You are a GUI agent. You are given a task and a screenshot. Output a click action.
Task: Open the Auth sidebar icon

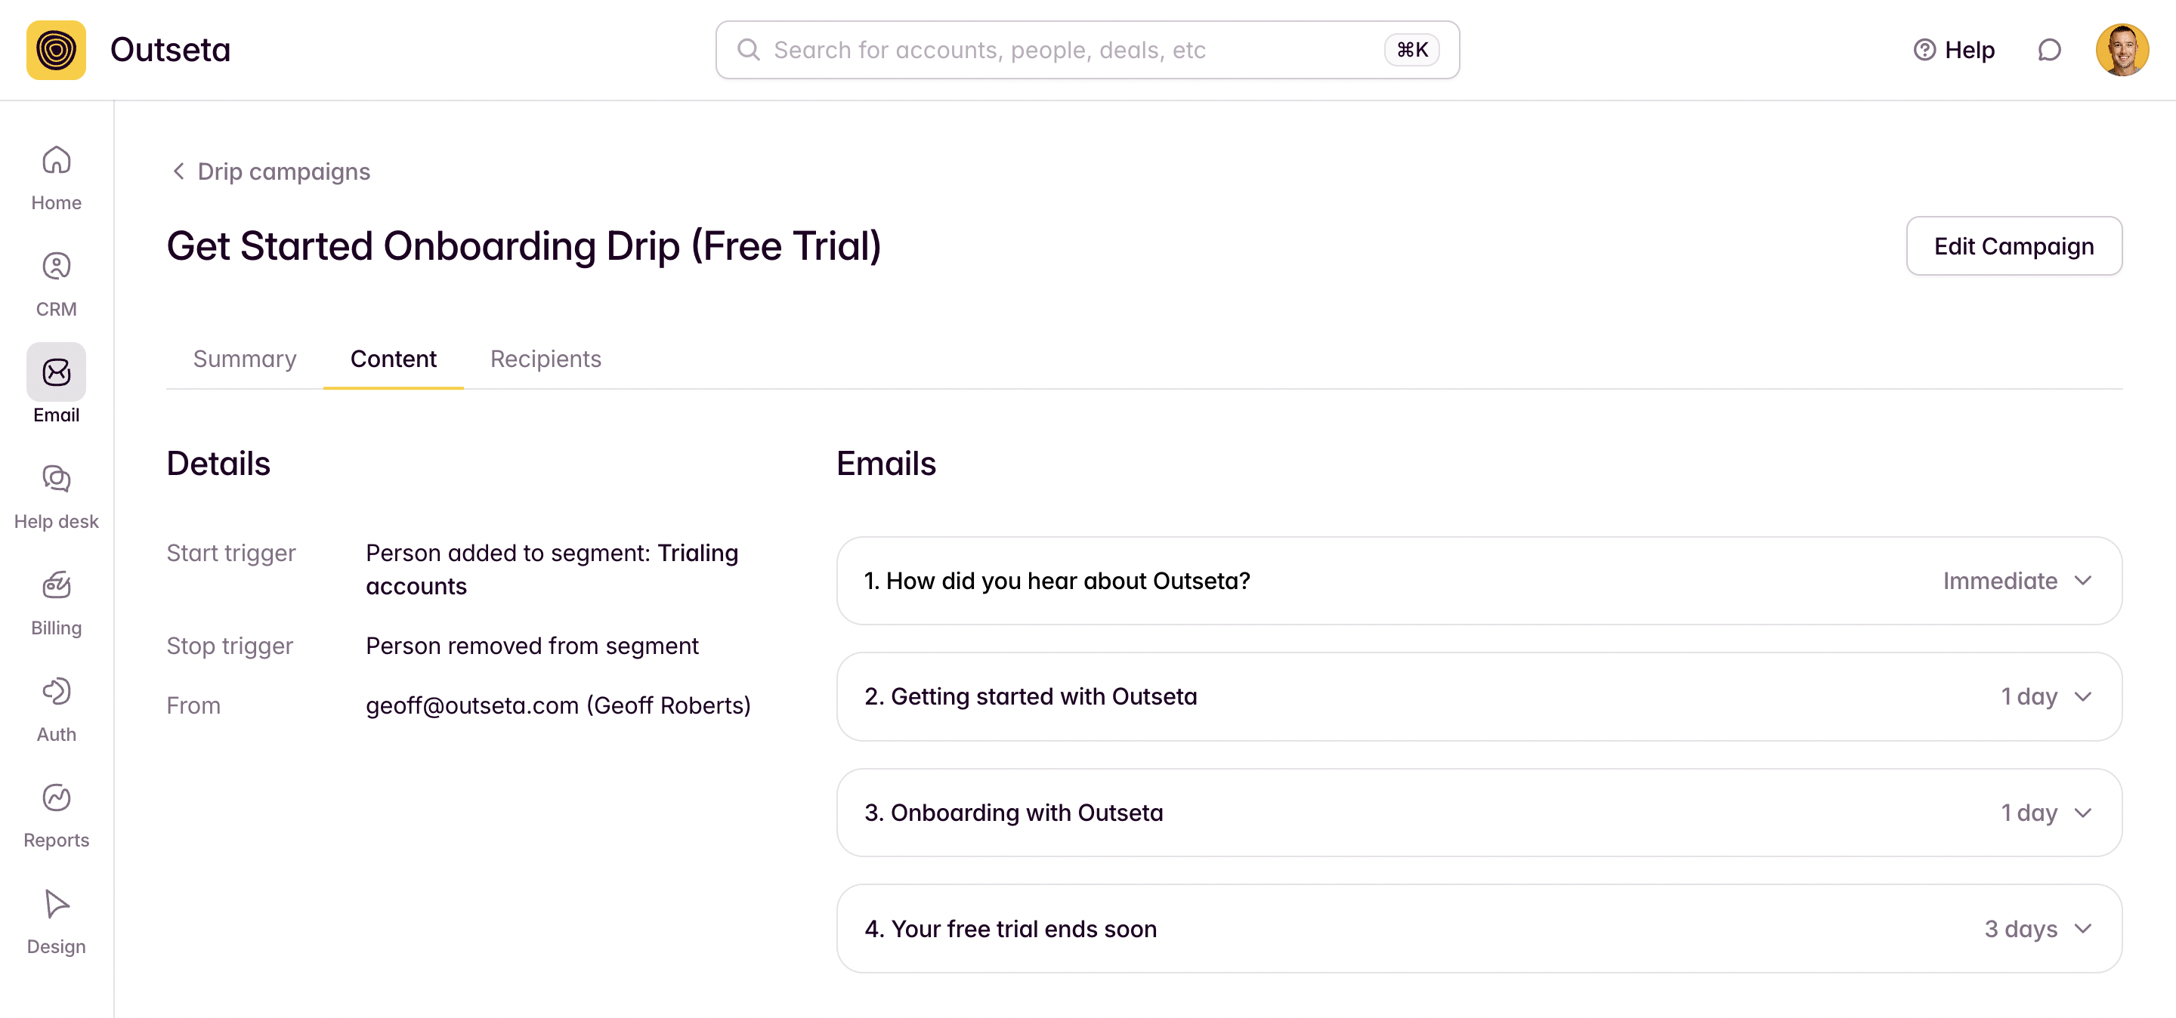pyautogui.click(x=56, y=709)
